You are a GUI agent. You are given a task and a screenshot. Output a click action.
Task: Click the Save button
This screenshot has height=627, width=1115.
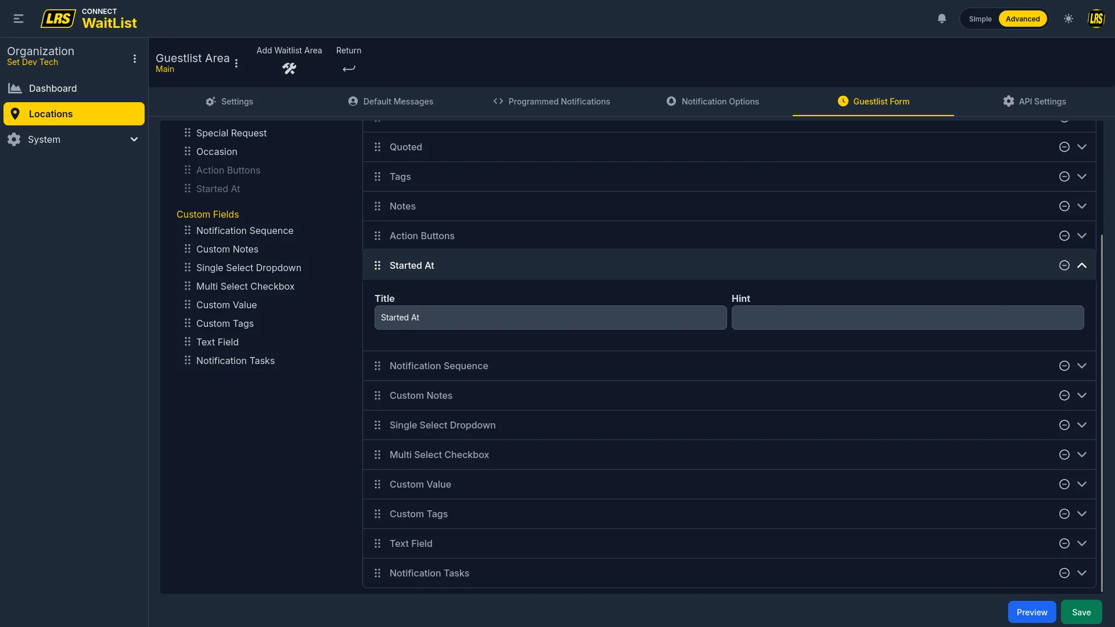(x=1081, y=612)
